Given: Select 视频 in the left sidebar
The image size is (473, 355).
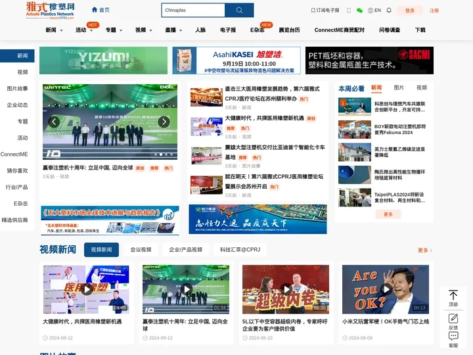Looking at the screenshot, I should pos(22,72).
